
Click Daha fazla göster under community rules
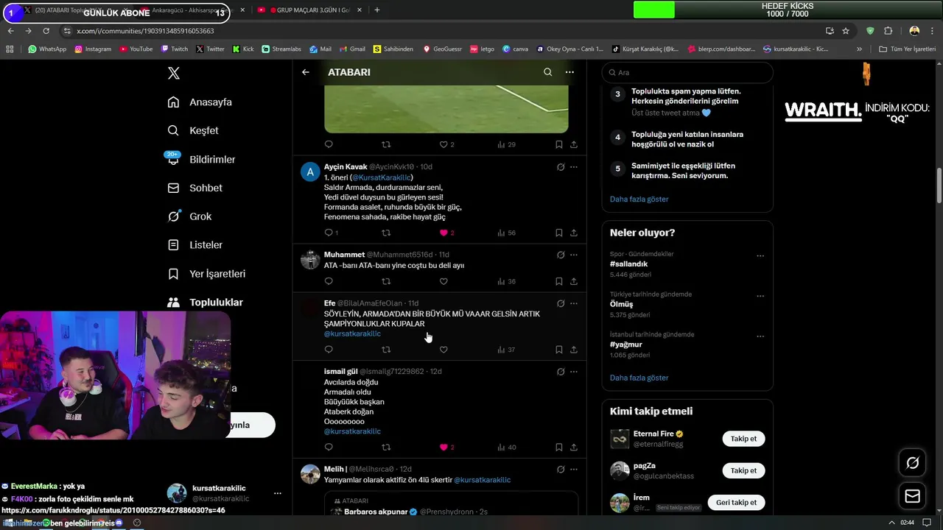click(x=639, y=199)
